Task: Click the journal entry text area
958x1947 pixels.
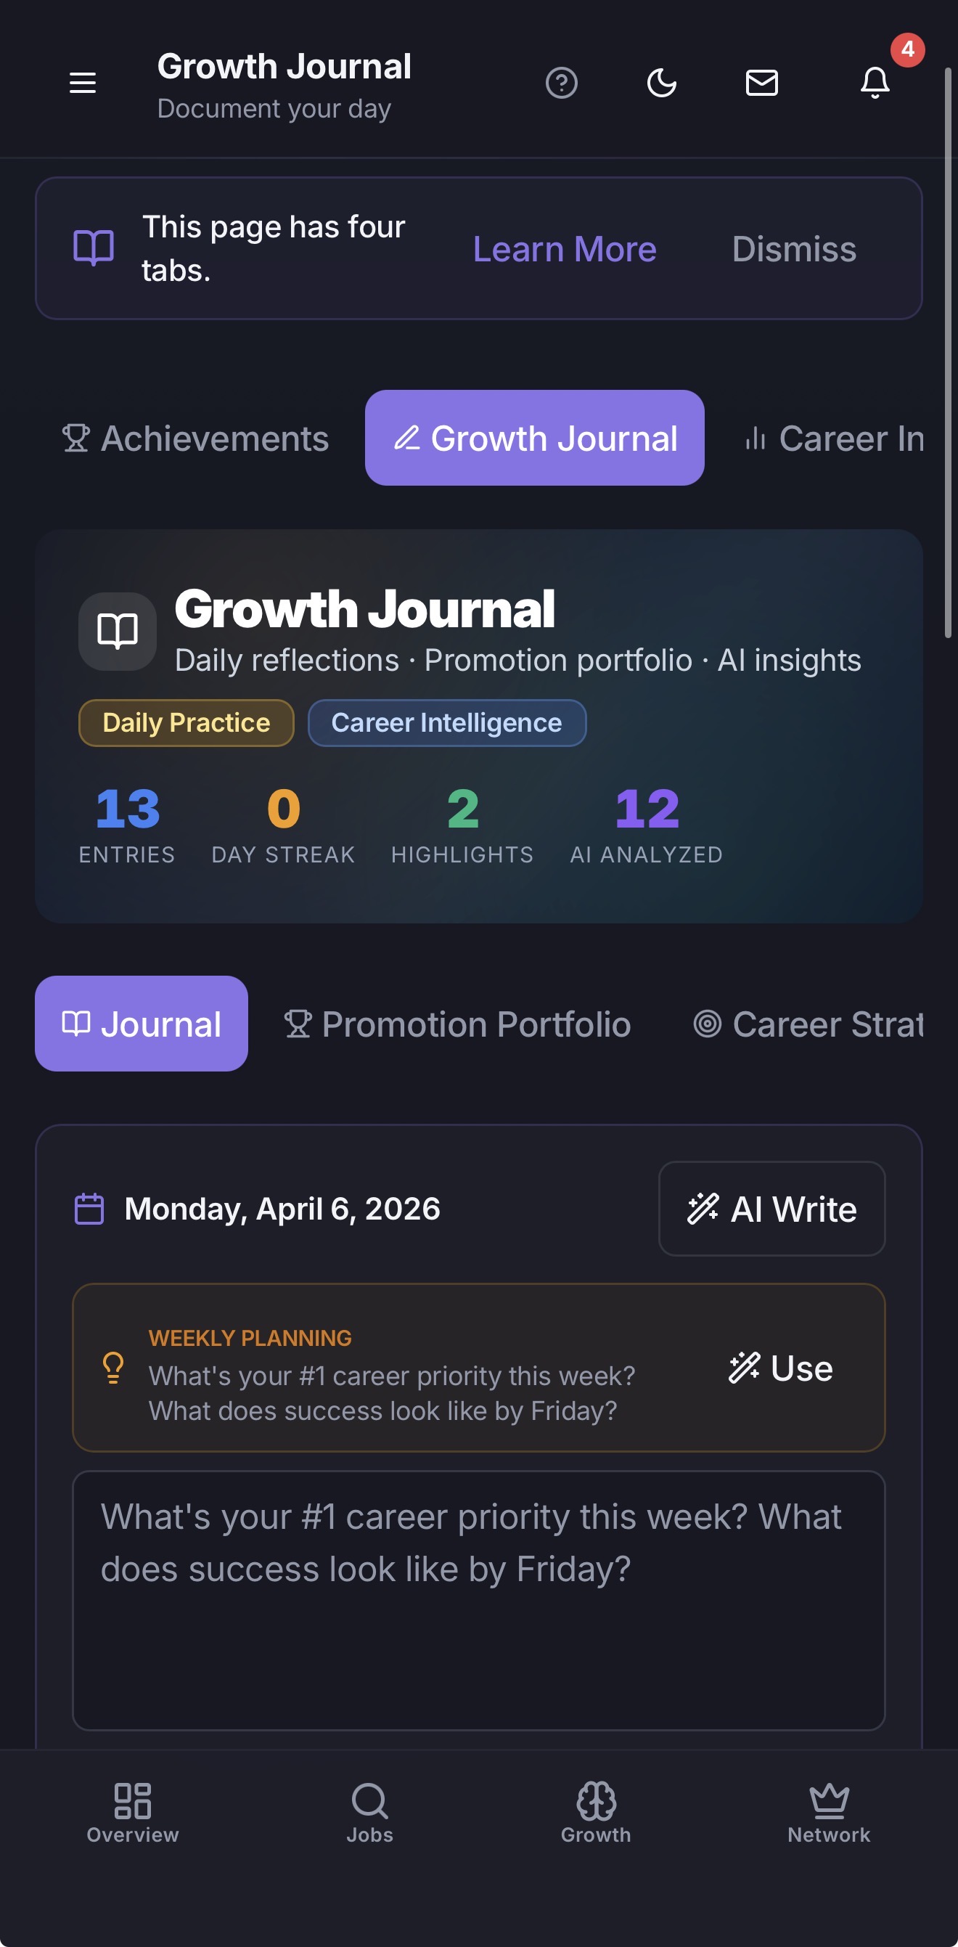Action: click(x=478, y=1587)
